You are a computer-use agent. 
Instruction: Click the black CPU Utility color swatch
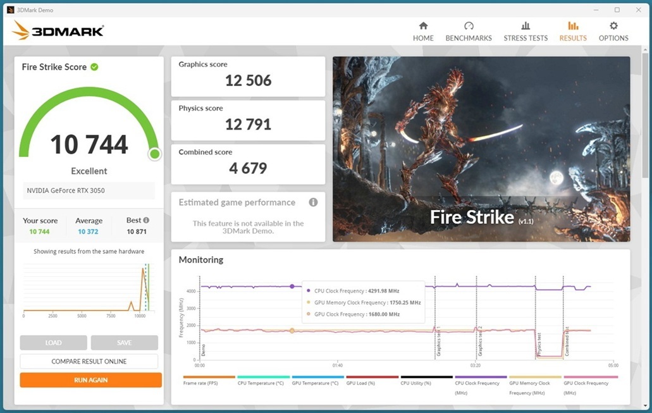click(x=426, y=377)
